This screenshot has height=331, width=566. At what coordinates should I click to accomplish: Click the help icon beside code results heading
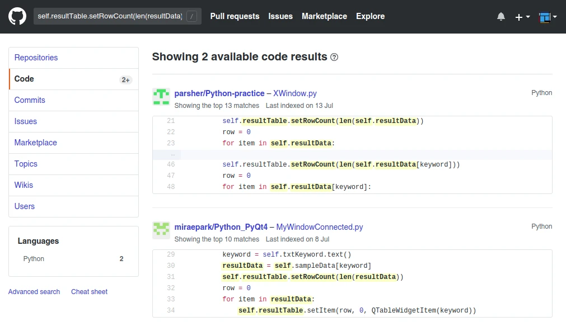334,57
